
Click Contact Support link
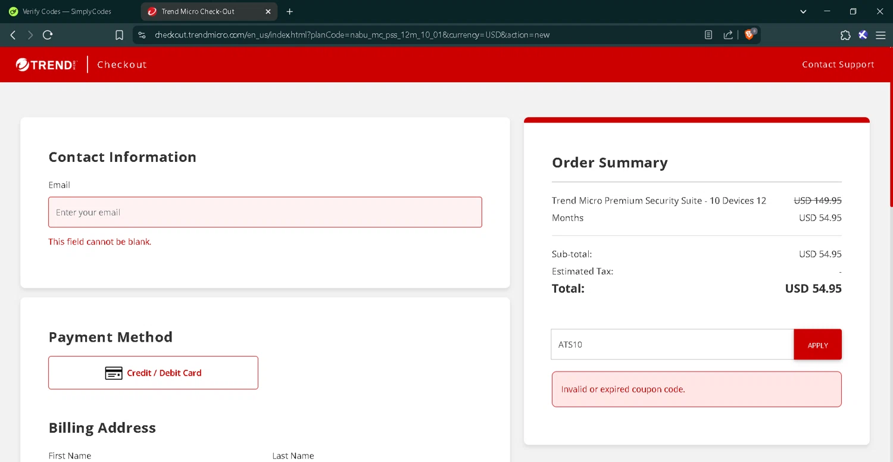838,64
